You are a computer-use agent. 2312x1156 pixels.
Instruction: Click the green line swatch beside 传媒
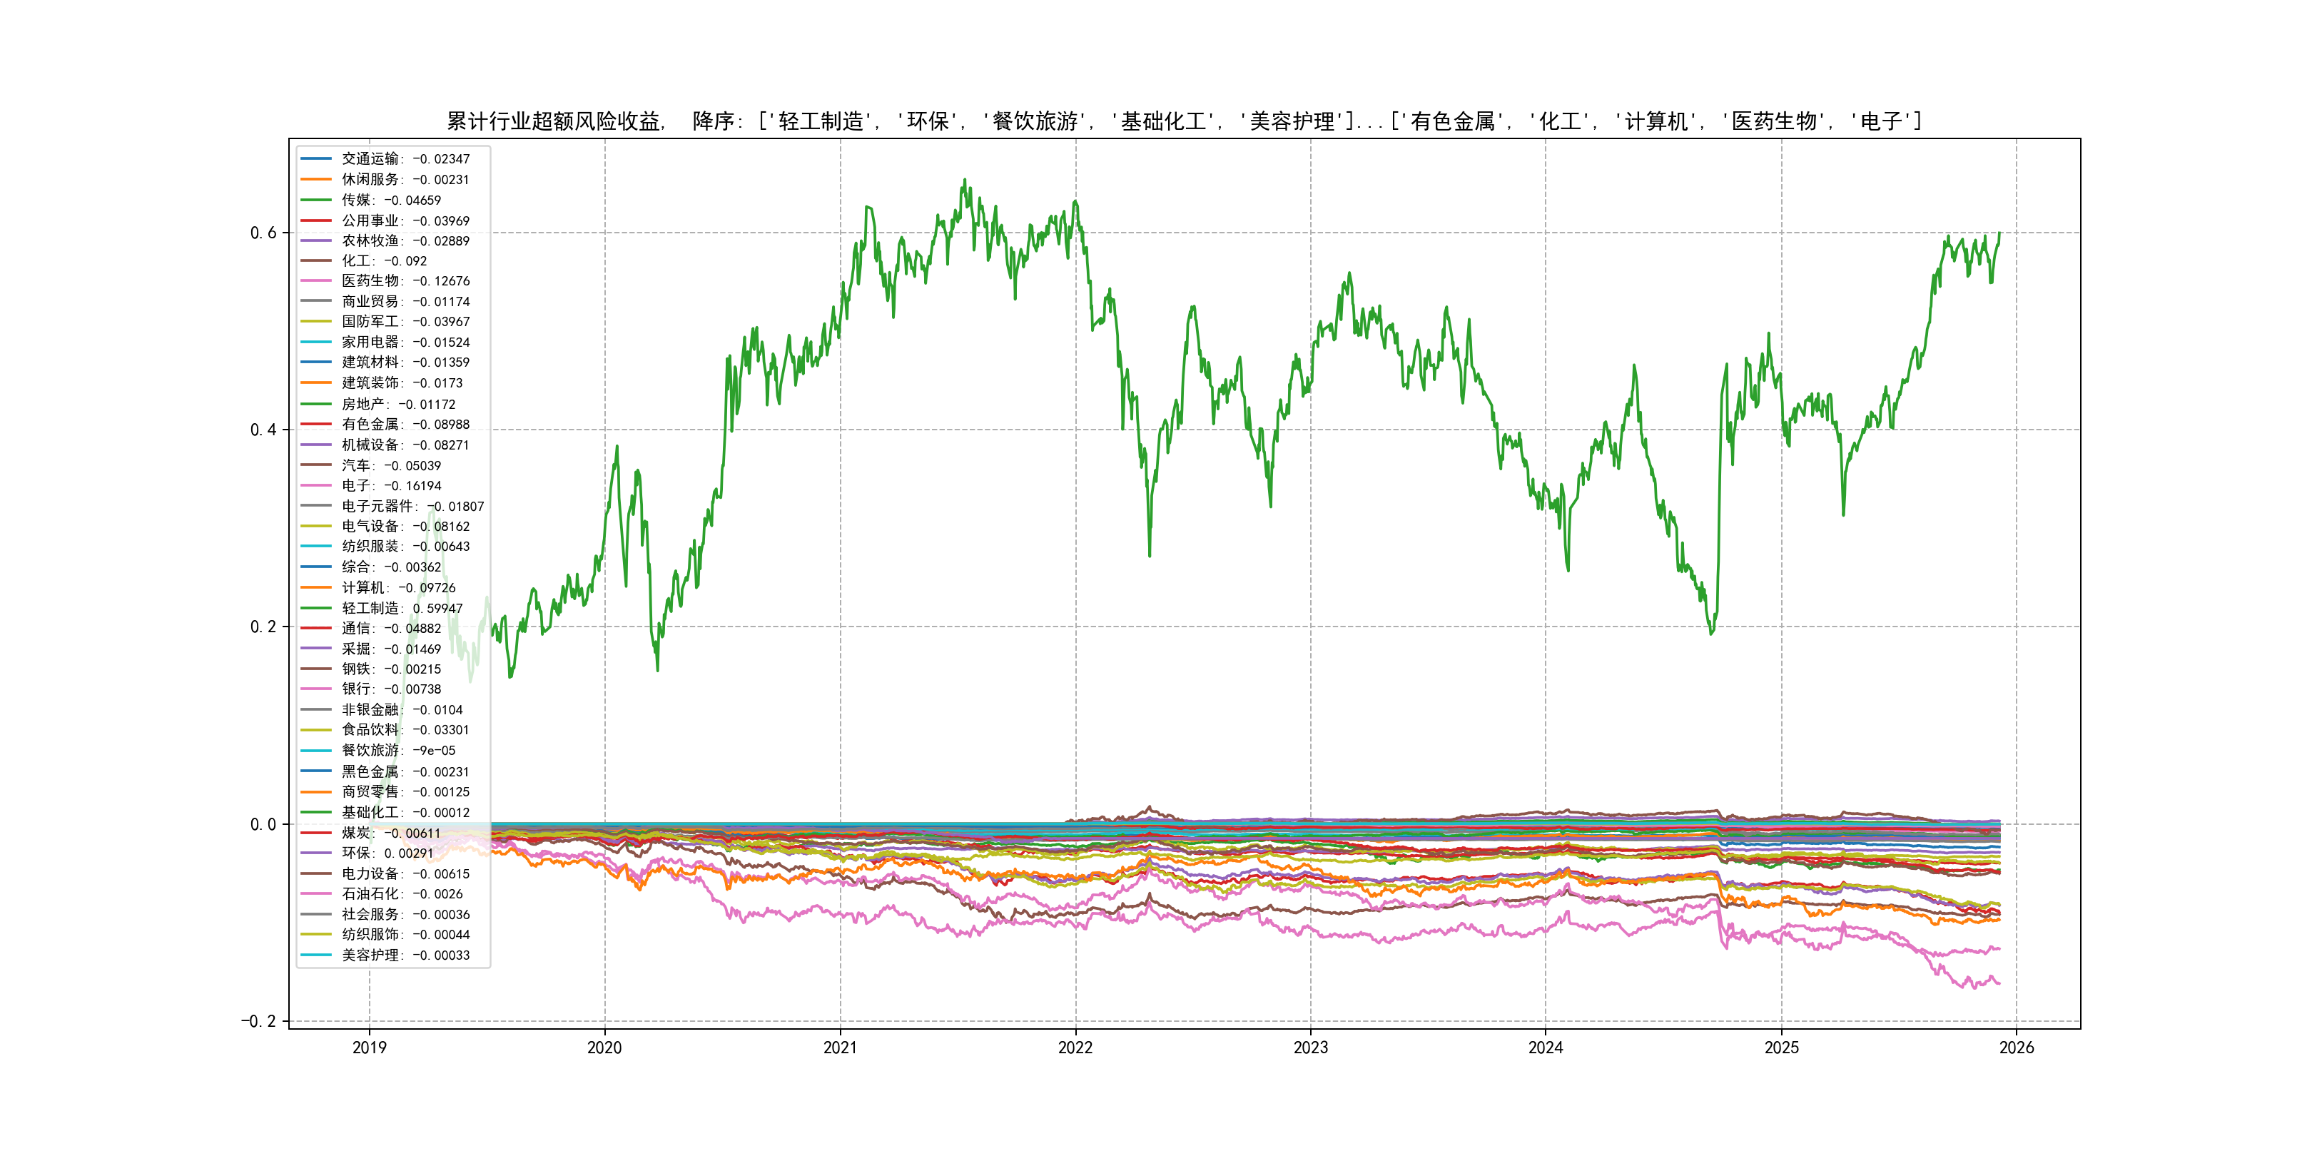tap(316, 200)
